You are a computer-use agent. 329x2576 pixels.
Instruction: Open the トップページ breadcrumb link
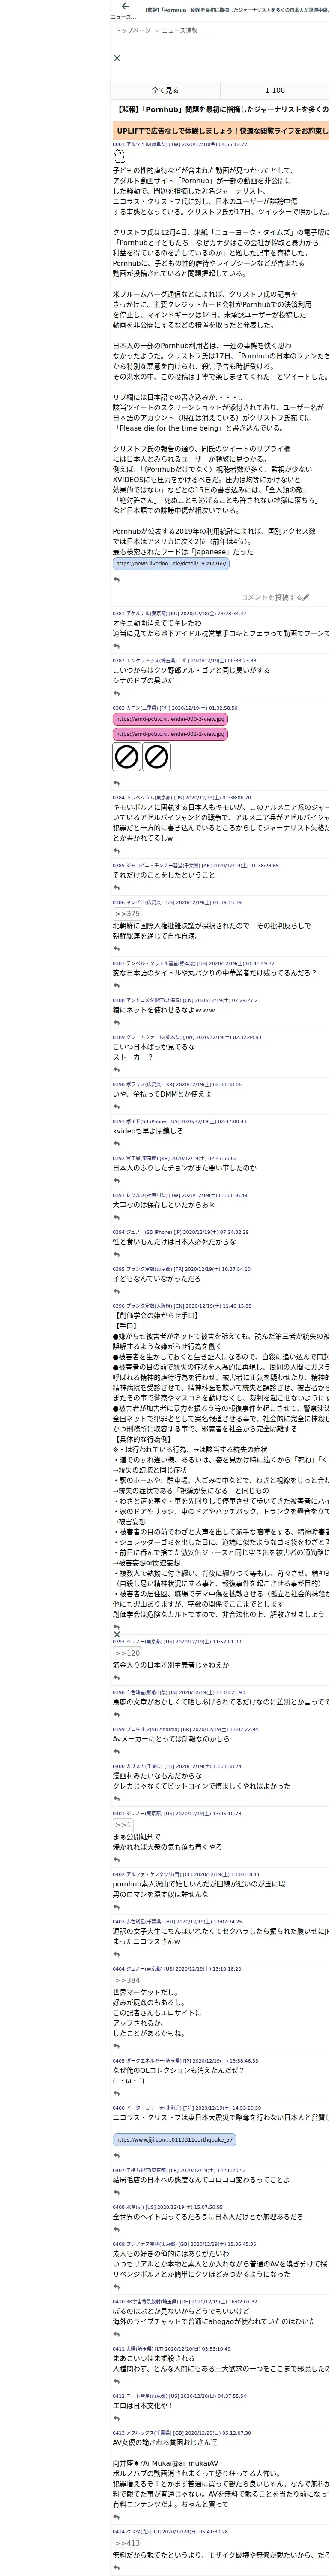point(133,31)
